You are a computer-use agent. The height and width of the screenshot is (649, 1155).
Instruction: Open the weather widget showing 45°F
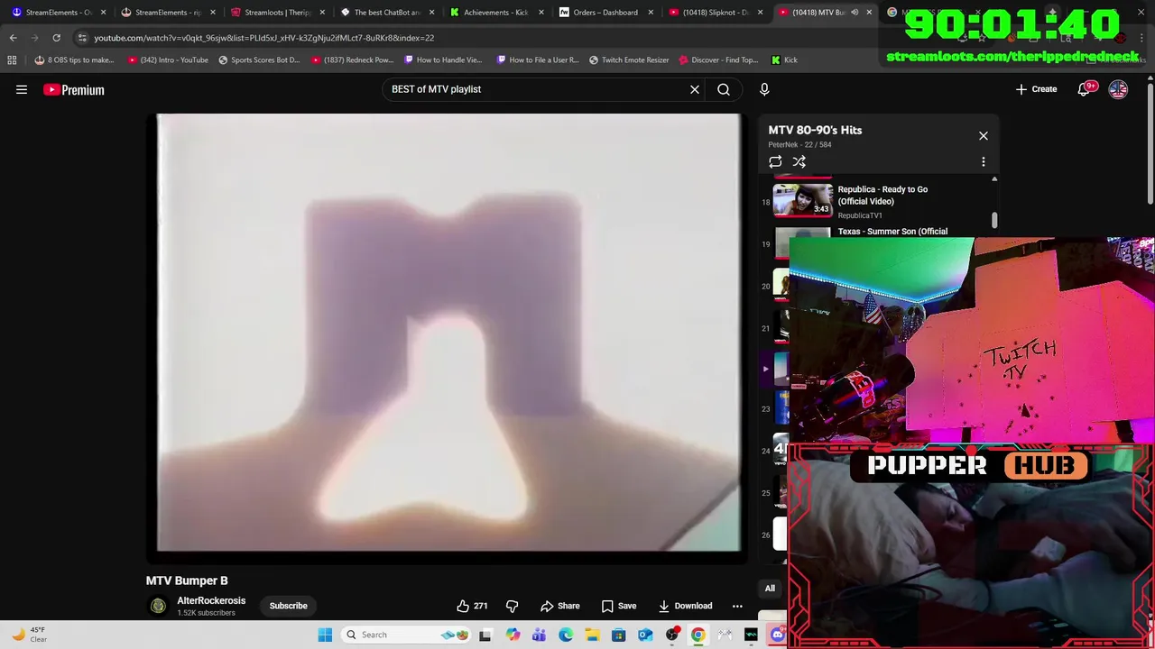(x=30, y=635)
